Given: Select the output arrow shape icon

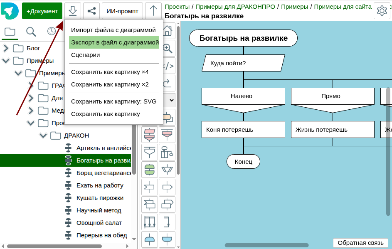Looking at the screenshot, I should pos(167,187).
